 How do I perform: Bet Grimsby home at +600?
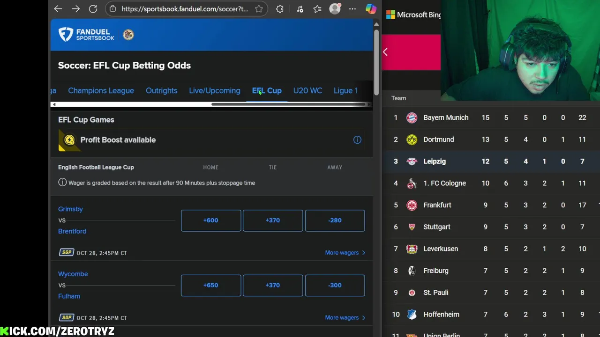pos(211,220)
